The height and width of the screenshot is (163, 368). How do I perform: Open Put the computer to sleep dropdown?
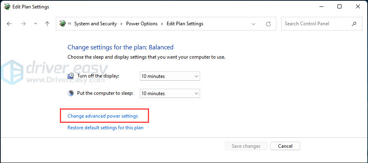coord(170,93)
